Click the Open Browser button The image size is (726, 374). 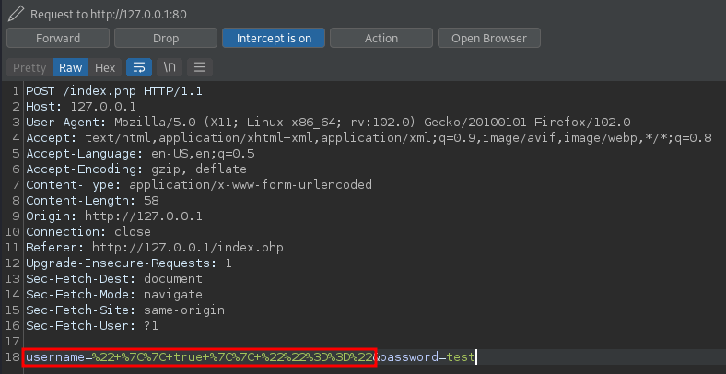[488, 39]
